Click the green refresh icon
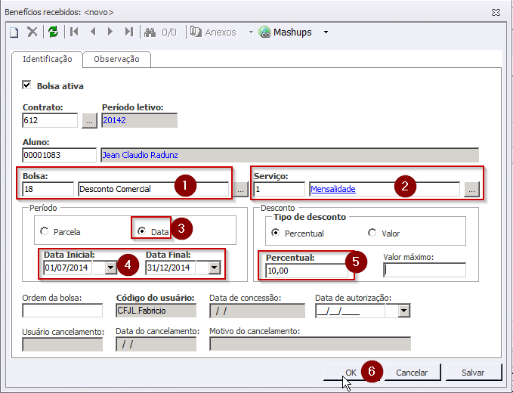The height and width of the screenshot is (393, 513). click(x=53, y=32)
